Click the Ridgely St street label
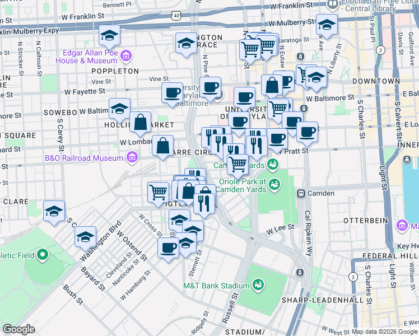This screenshot has width=419, height=336. tap(200, 323)
